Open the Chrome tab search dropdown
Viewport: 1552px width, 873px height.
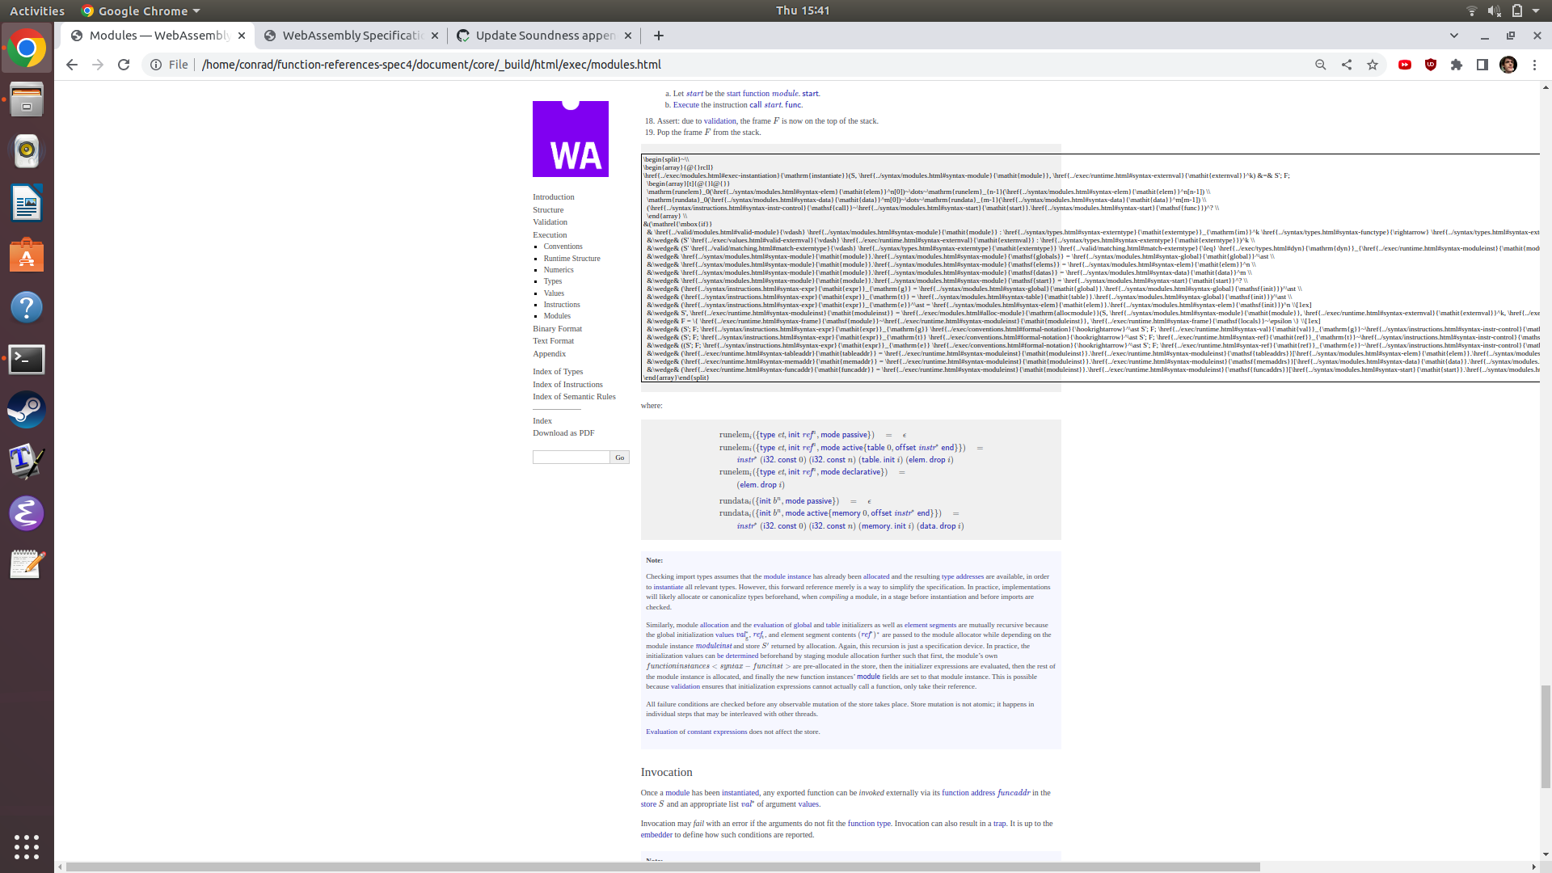pos(1453,36)
